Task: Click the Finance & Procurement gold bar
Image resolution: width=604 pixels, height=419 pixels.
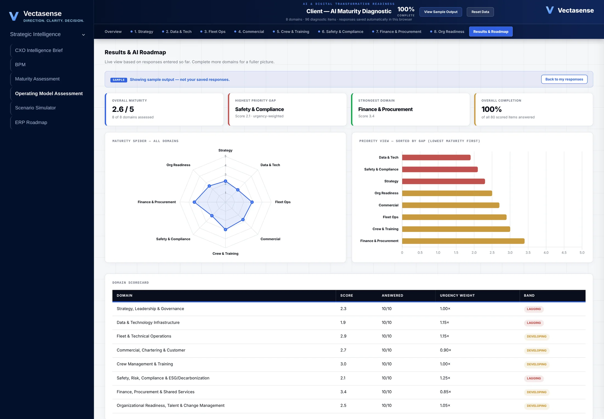Action: coord(463,241)
